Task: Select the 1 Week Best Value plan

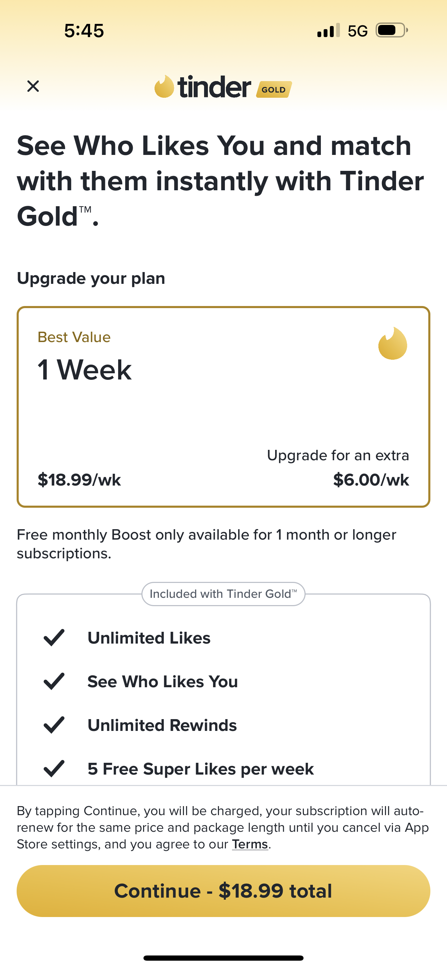Action: click(x=223, y=407)
